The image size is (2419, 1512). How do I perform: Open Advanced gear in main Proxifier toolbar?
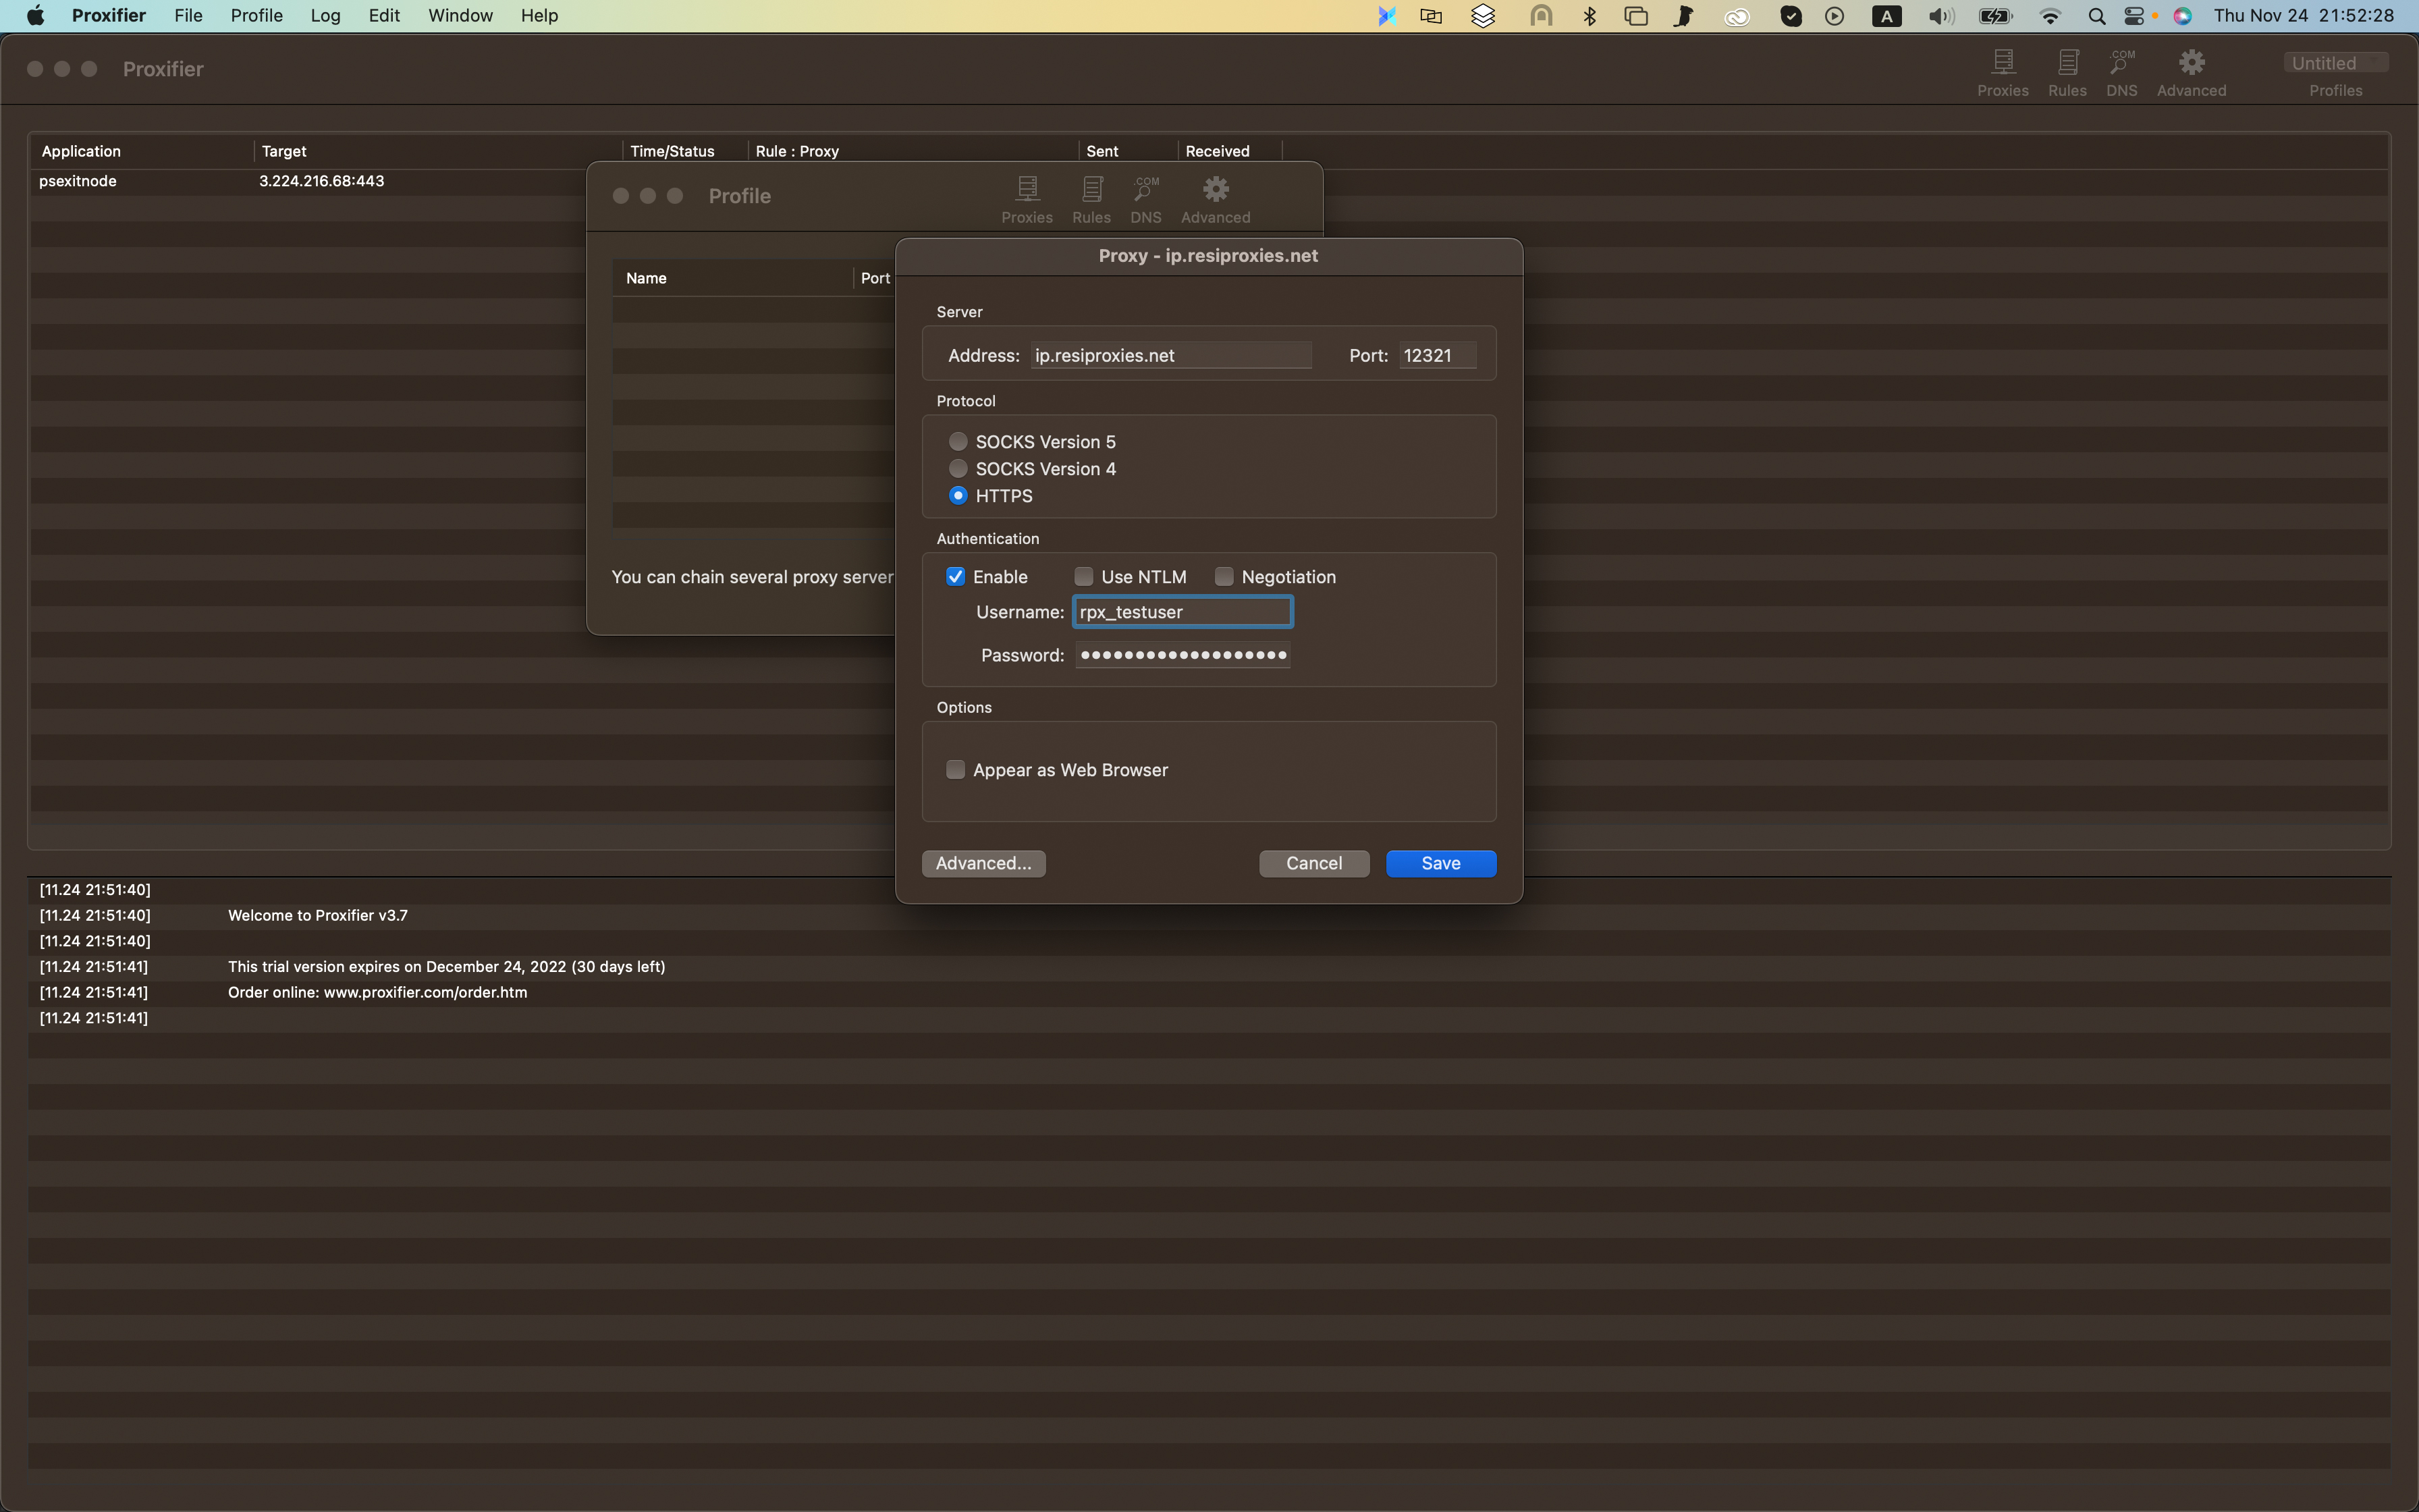(2191, 73)
